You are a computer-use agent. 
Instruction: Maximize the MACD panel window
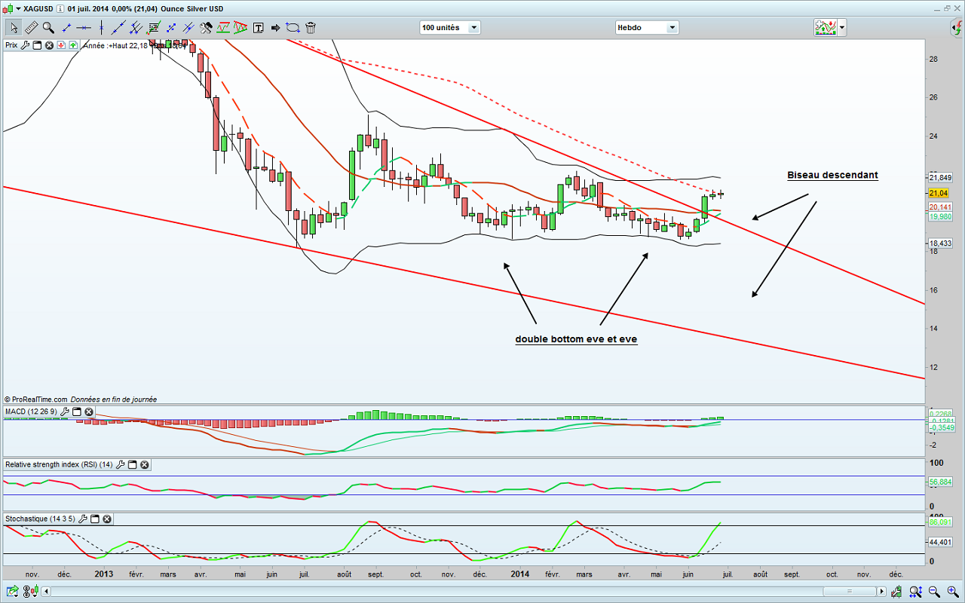coord(77,412)
